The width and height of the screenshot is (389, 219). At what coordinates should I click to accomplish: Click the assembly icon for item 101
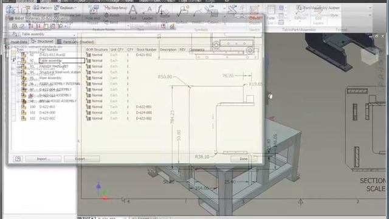[x=24, y=113]
